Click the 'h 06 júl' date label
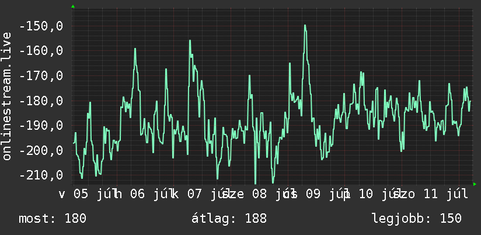481x235 pixels. (x=144, y=194)
